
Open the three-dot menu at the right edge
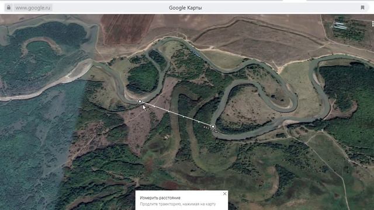373,24
